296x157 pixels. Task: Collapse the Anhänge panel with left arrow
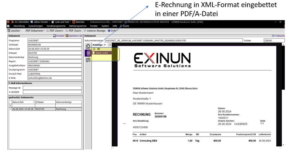(105, 45)
